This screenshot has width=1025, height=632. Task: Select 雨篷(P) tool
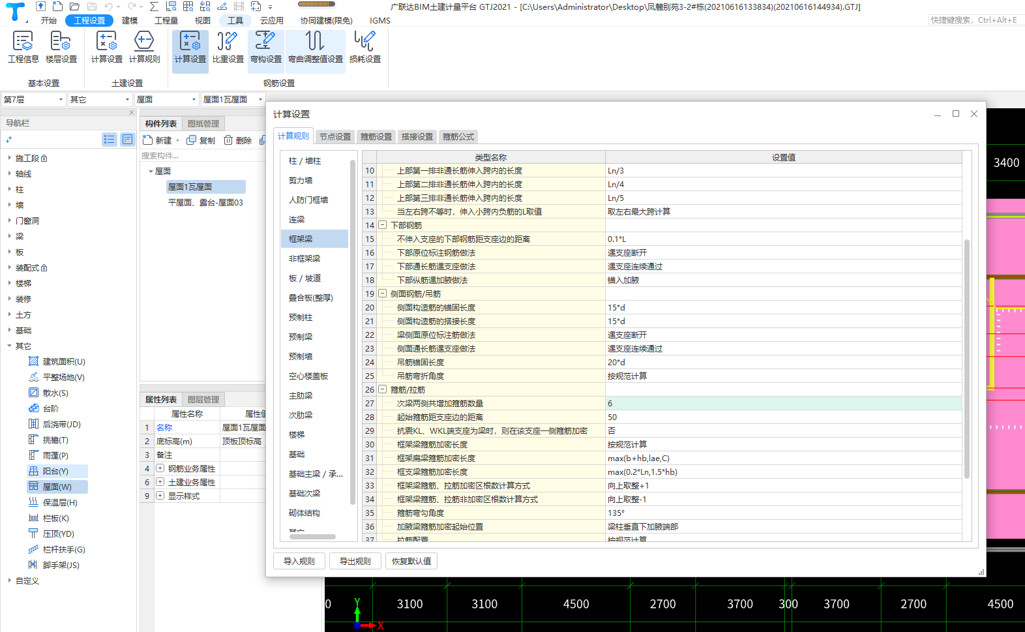(48, 455)
